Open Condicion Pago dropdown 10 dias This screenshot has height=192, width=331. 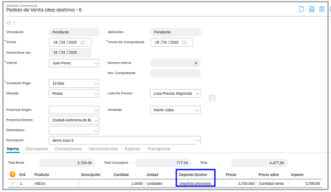74,83
